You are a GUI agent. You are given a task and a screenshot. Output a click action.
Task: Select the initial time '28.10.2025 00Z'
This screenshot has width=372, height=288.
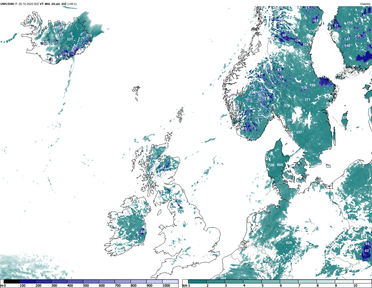(29, 4)
